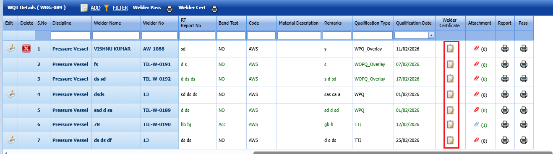Screen dimensions: 553x154
Task: Edit the ds ds df row
Action: coord(10,140)
